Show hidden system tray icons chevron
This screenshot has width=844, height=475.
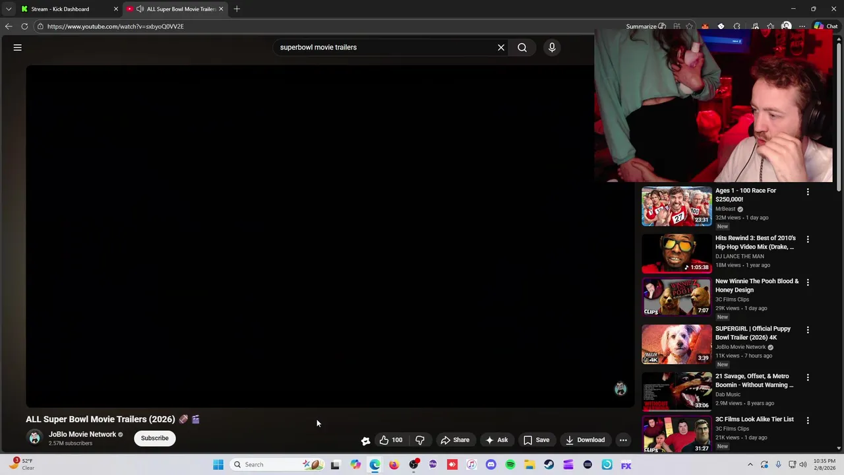coord(750,464)
